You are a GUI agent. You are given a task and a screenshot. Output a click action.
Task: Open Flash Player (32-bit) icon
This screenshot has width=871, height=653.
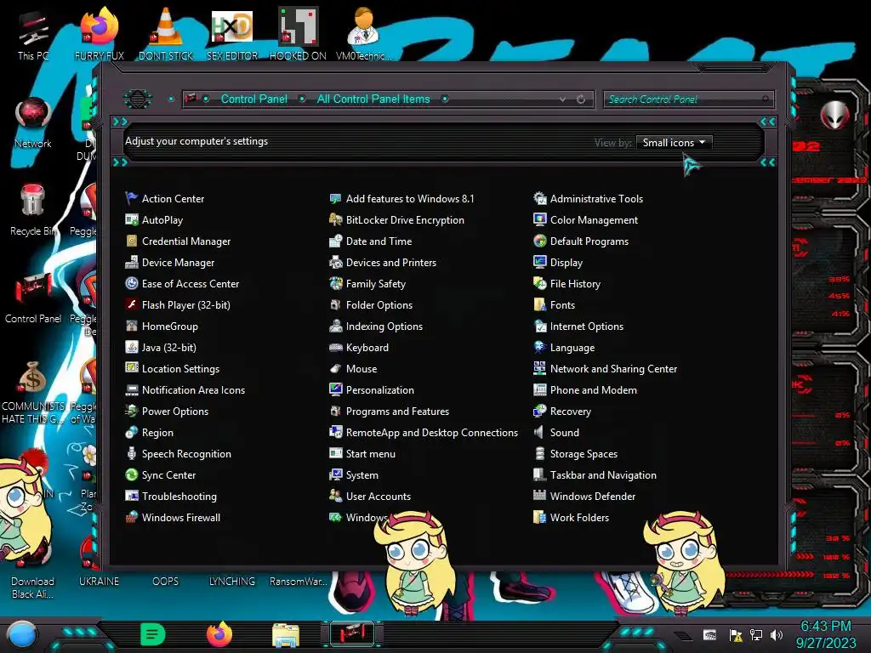[x=132, y=305]
